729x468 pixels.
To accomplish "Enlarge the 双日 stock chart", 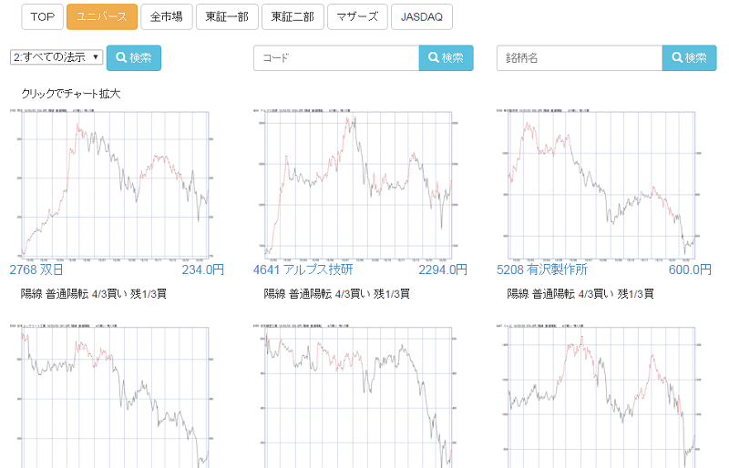I will point(115,184).
